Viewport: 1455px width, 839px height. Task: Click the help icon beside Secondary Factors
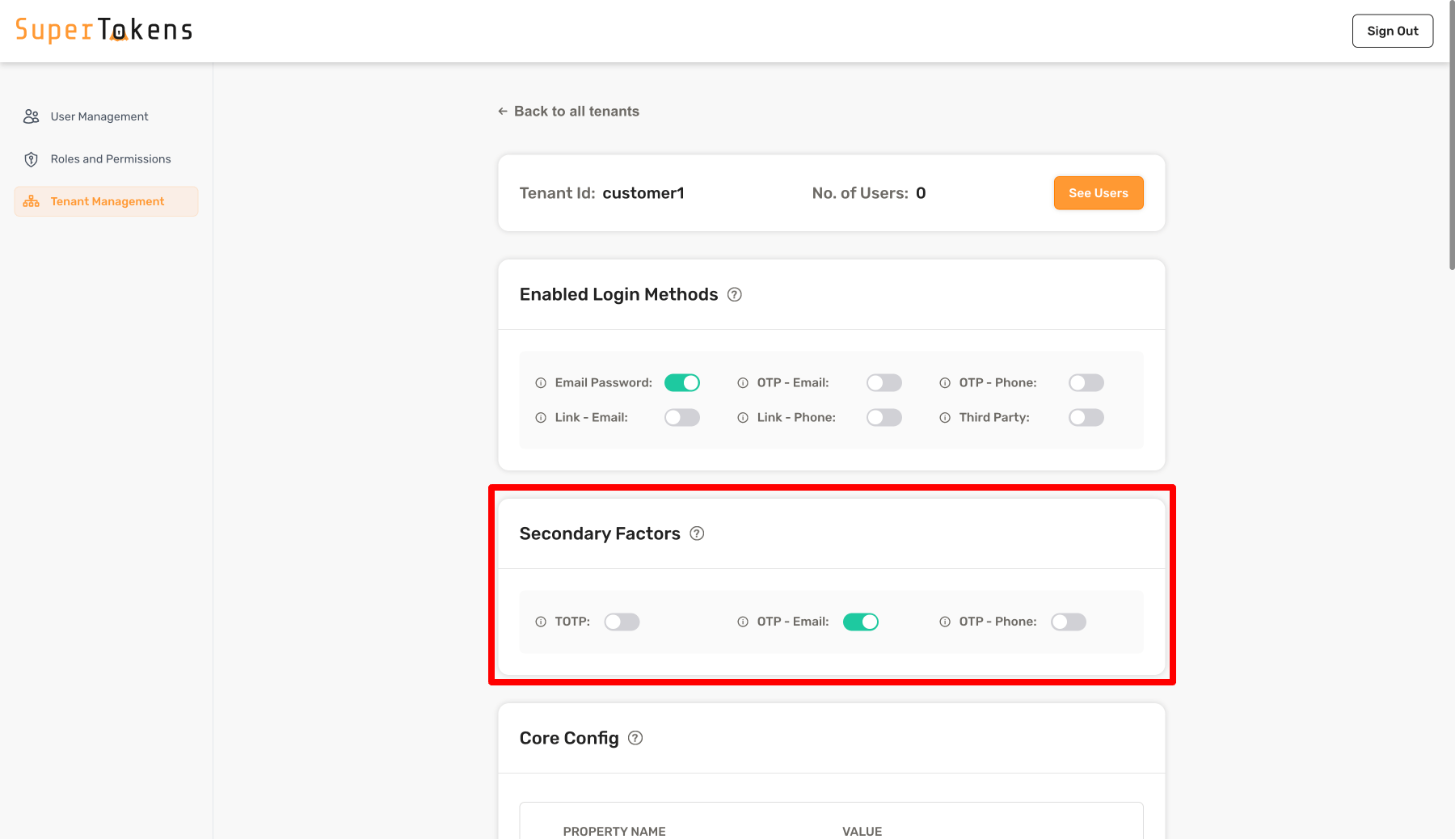(x=697, y=533)
